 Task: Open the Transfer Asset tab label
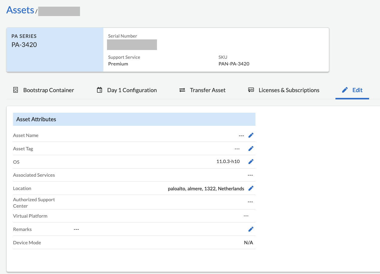point(208,90)
